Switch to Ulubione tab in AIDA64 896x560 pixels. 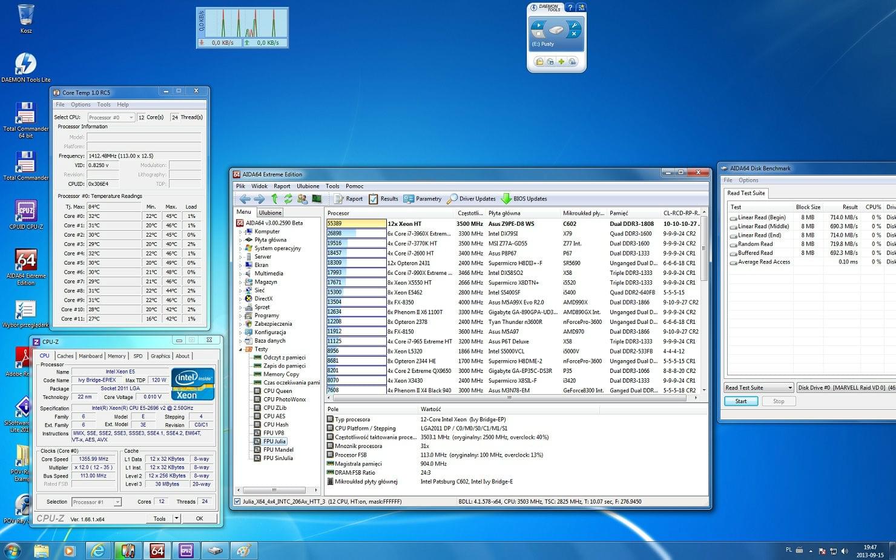coord(270,212)
